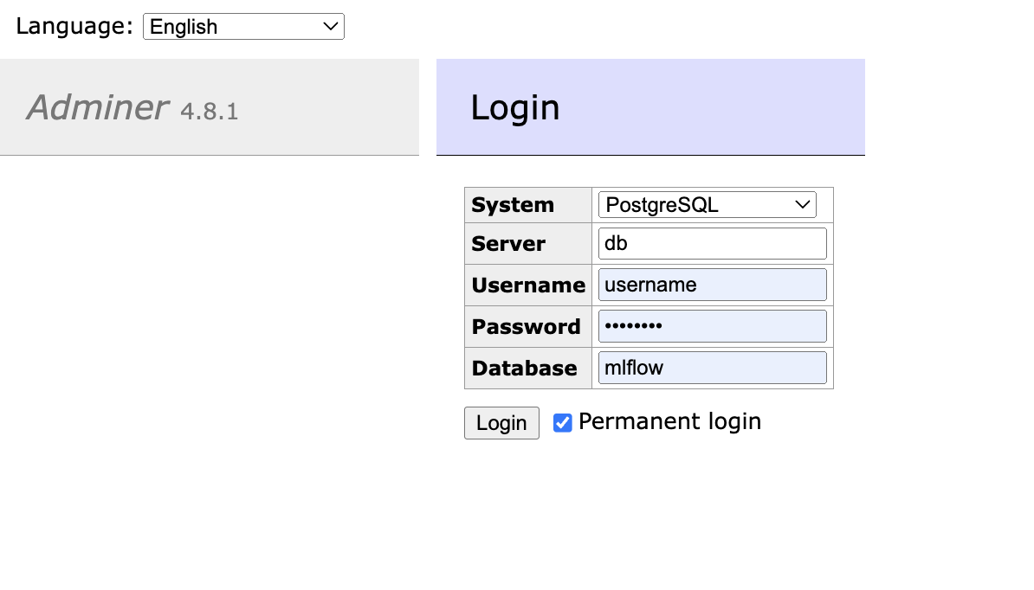Open the System dropdown showing PostgreSQL
The height and width of the screenshot is (590, 1034).
tap(707, 205)
